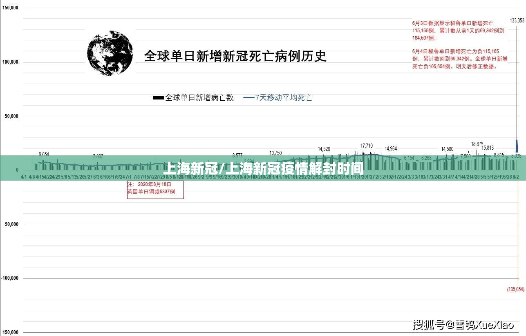This screenshot has height=336, width=526.
Task: Click the data label 6,154
Action: click(409, 158)
